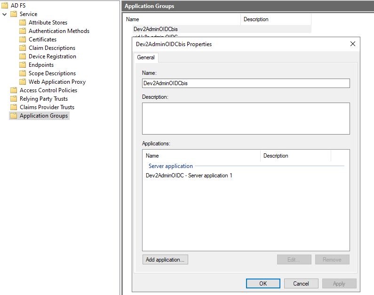Click the Edit button
Image resolution: width=374 pixels, height=295 pixels.
[x=294, y=259]
